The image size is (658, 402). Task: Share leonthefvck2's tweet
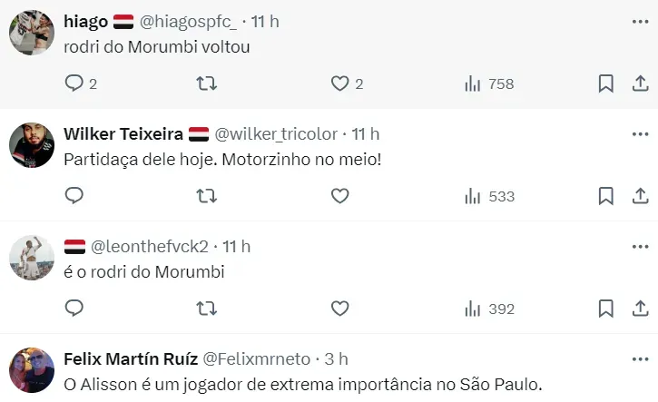point(639,309)
